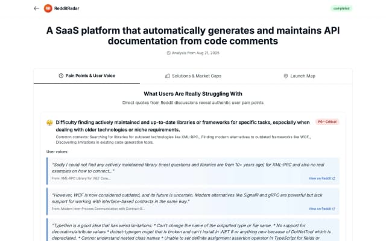This screenshot has width=386, height=241.
Task: Switch to Pain Points & User Voice tab
Action: click(87, 76)
